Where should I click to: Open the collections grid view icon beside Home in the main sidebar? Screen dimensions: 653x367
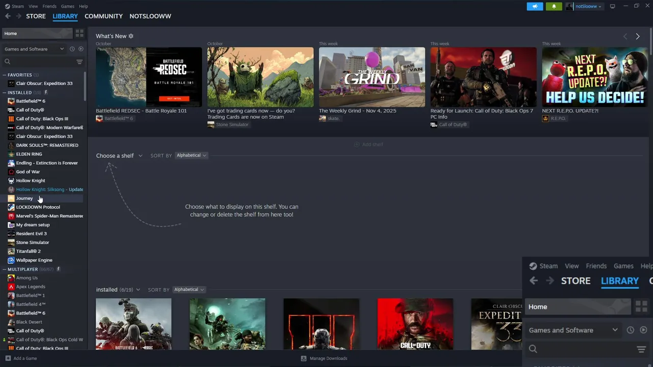click(80, 33)
